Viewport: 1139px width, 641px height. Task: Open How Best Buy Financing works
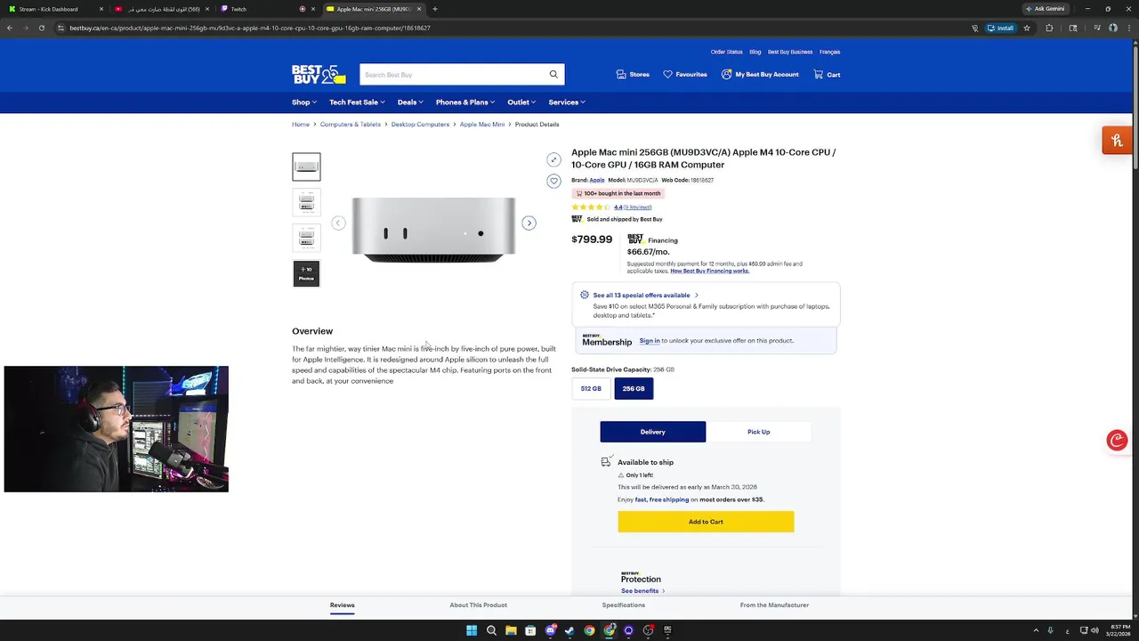coord(709,271)
